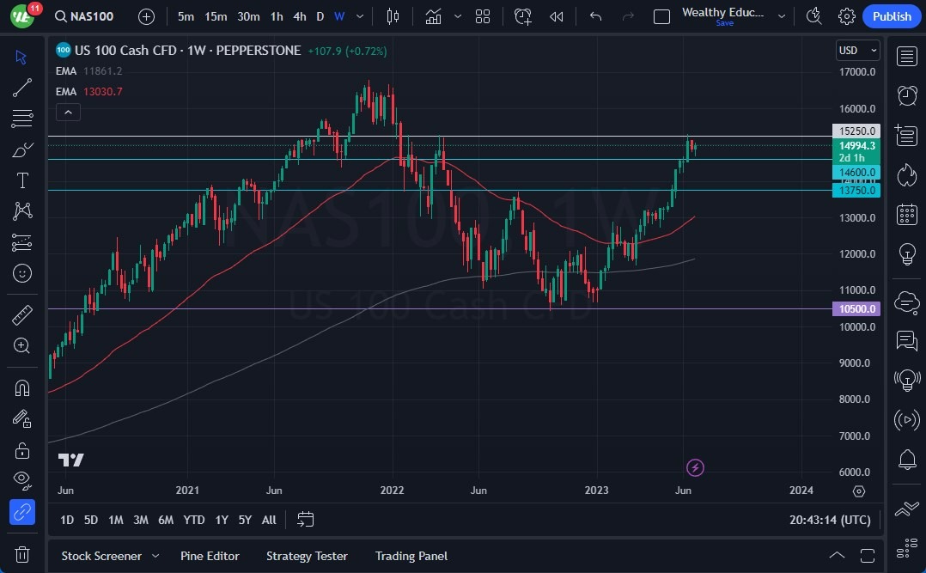Open the Pine Editor tab
926x573 pixels.
(x=210, y=556)
